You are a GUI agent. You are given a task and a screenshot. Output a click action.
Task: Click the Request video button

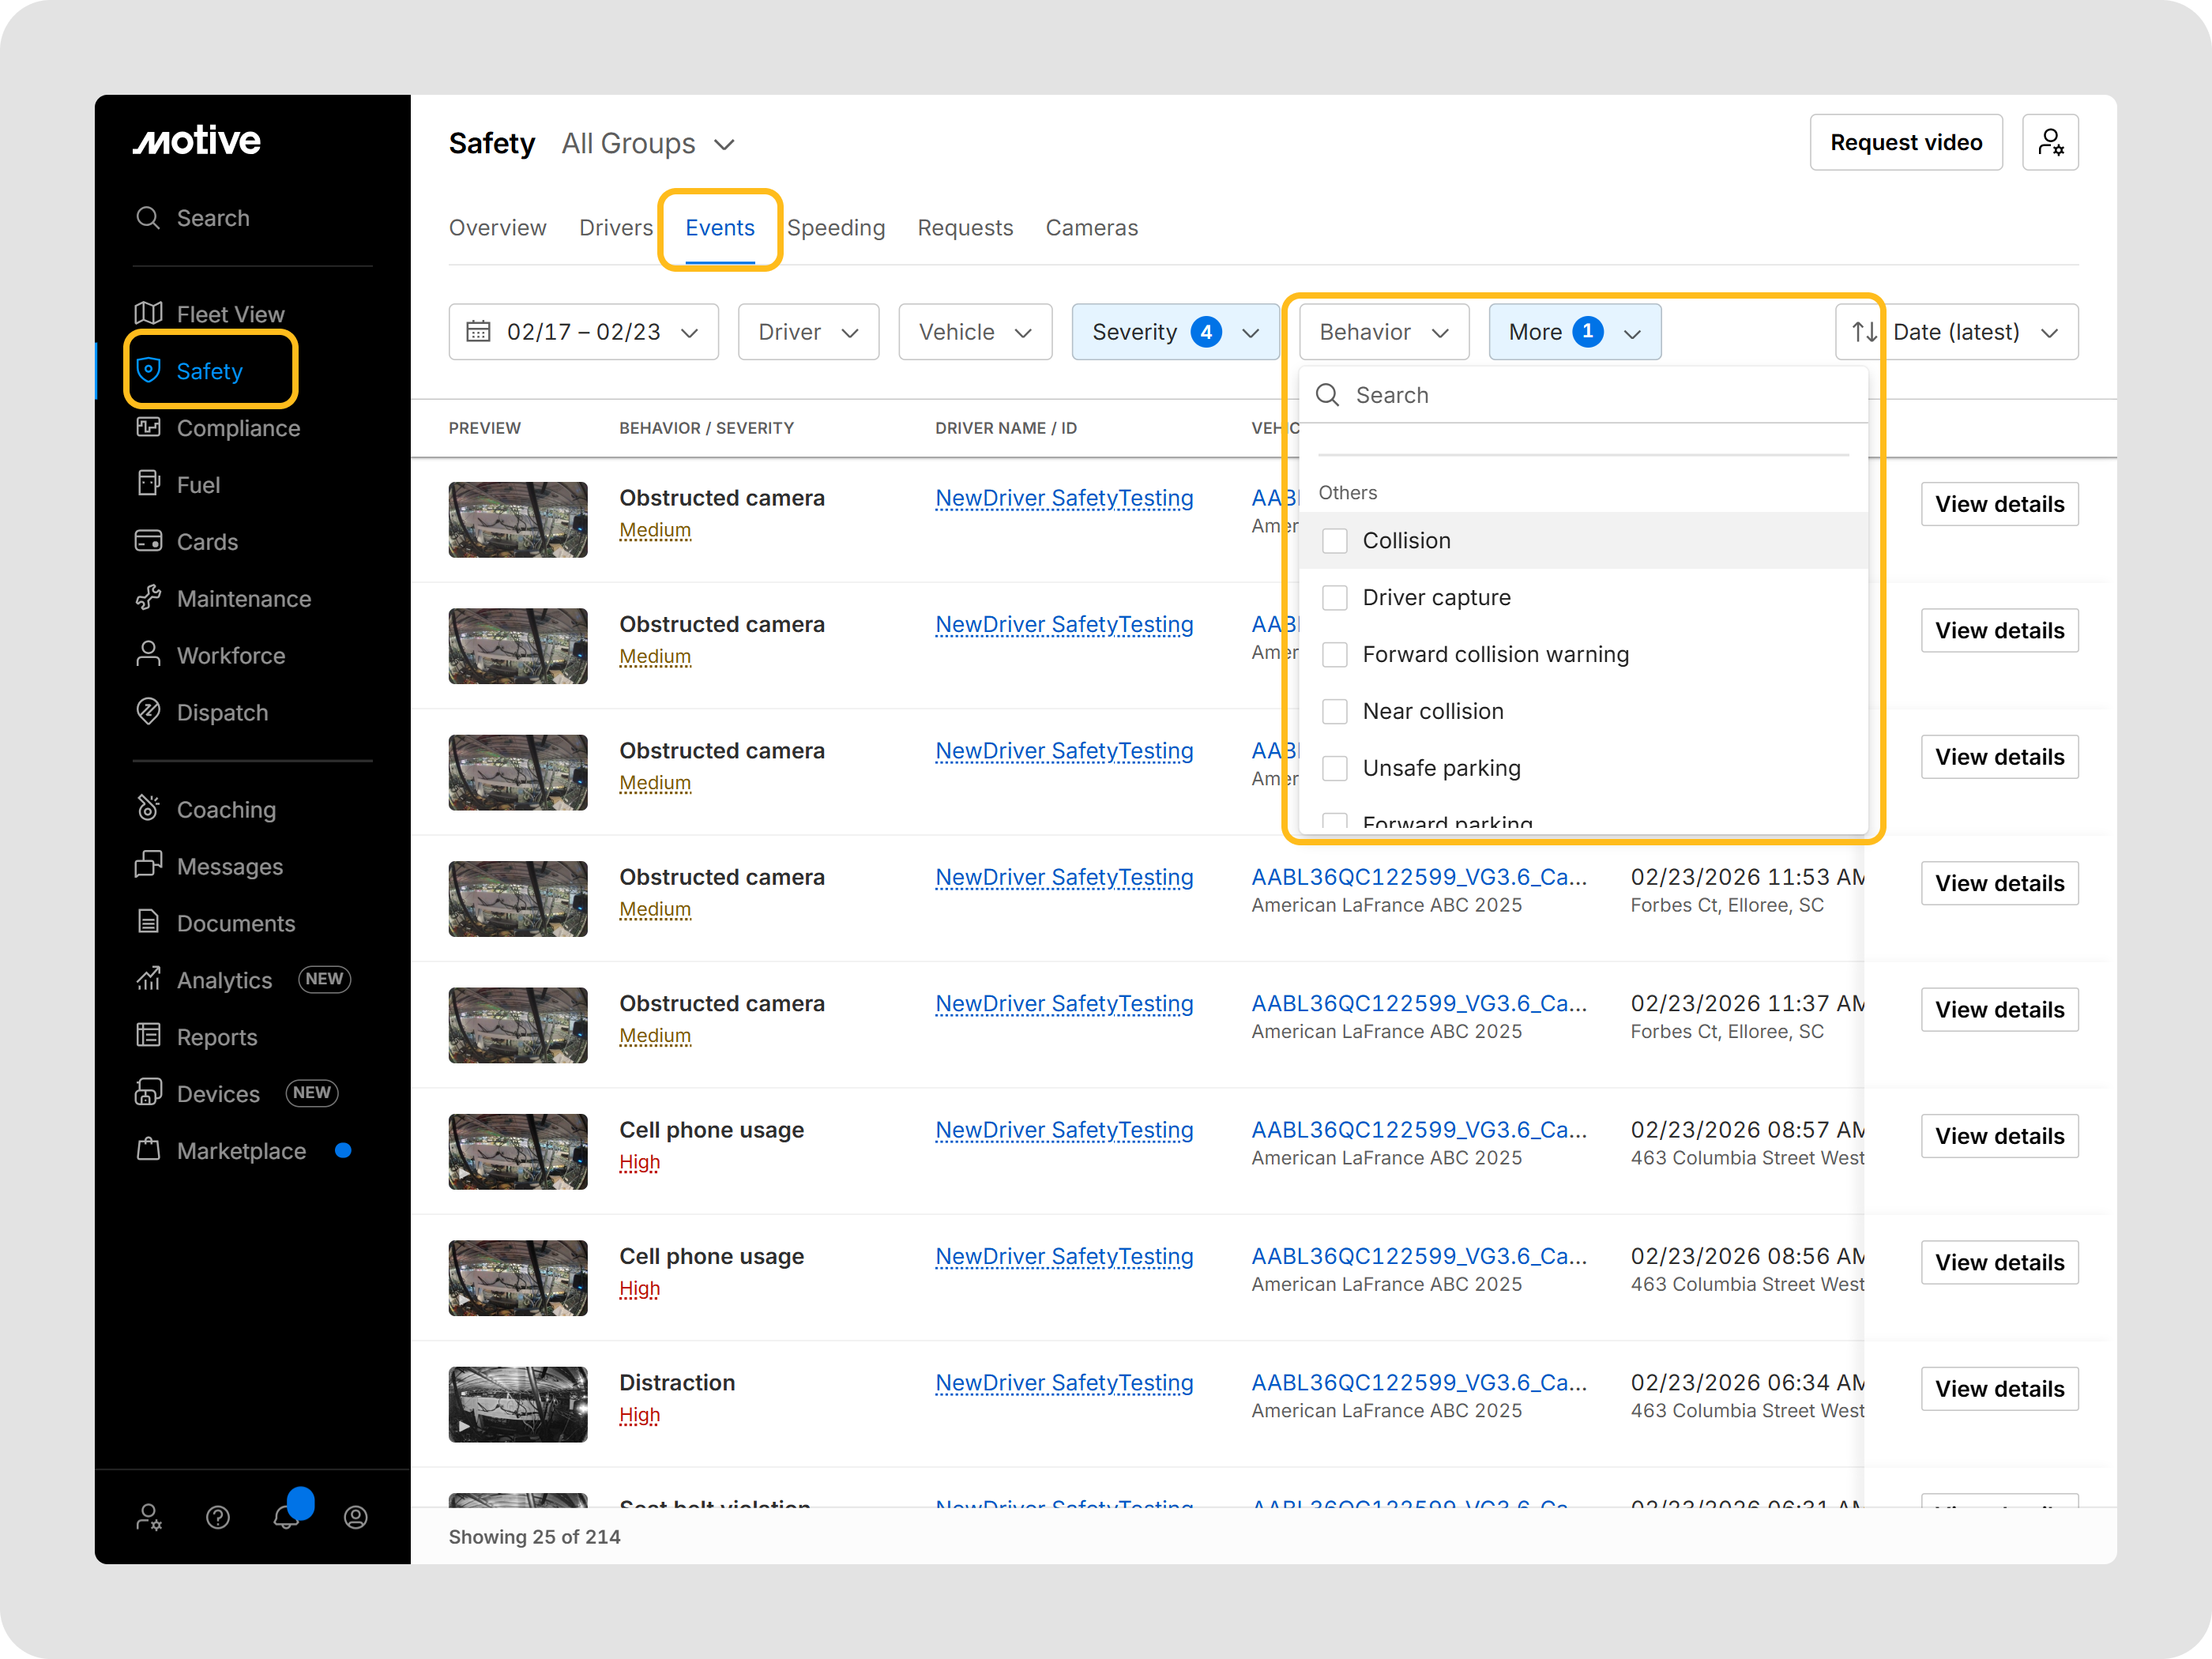pyautogui.click(x=1905, y=143)
